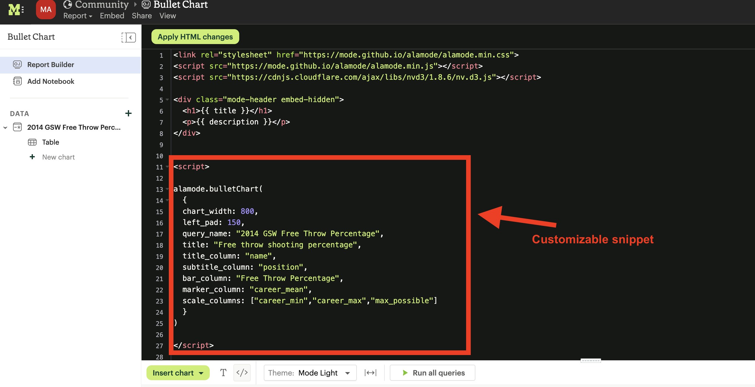
Task: Click the bar_column value "Free Throw Percentage"
Action: pyautogui.click(x=287, y=278)
